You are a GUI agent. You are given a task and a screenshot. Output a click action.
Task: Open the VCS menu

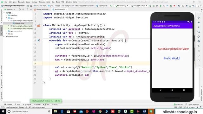coord(63,2)
